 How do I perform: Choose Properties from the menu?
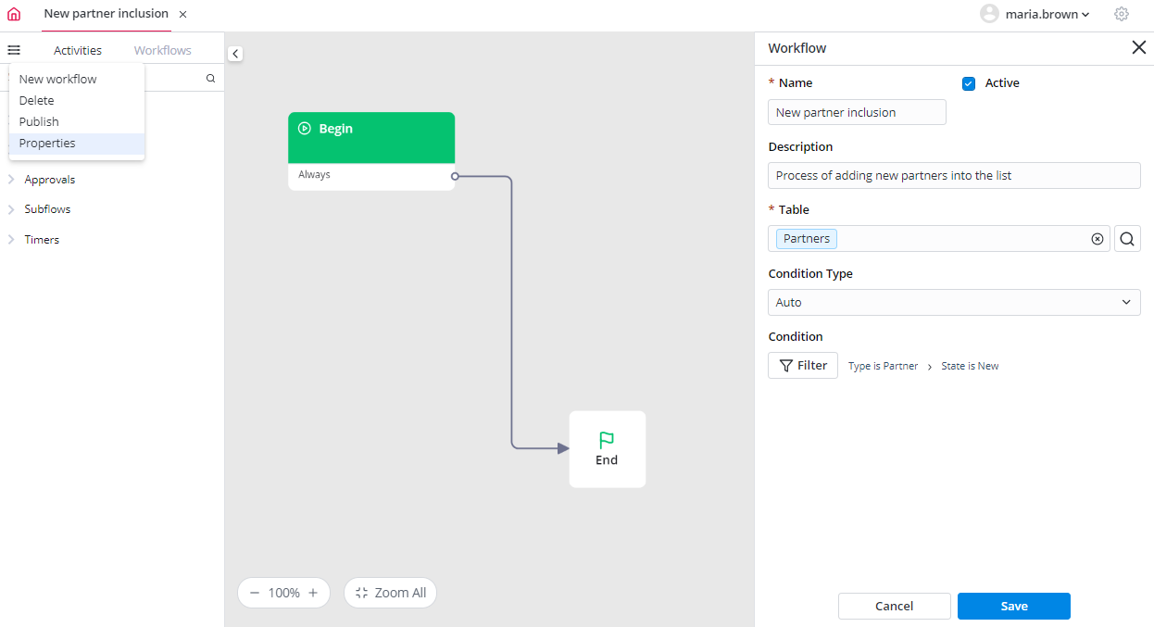tap(77, 144)
